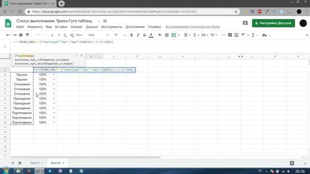Screen dimensions: 310x174
Task: Redo the last undone action
Action: (15, 35)
